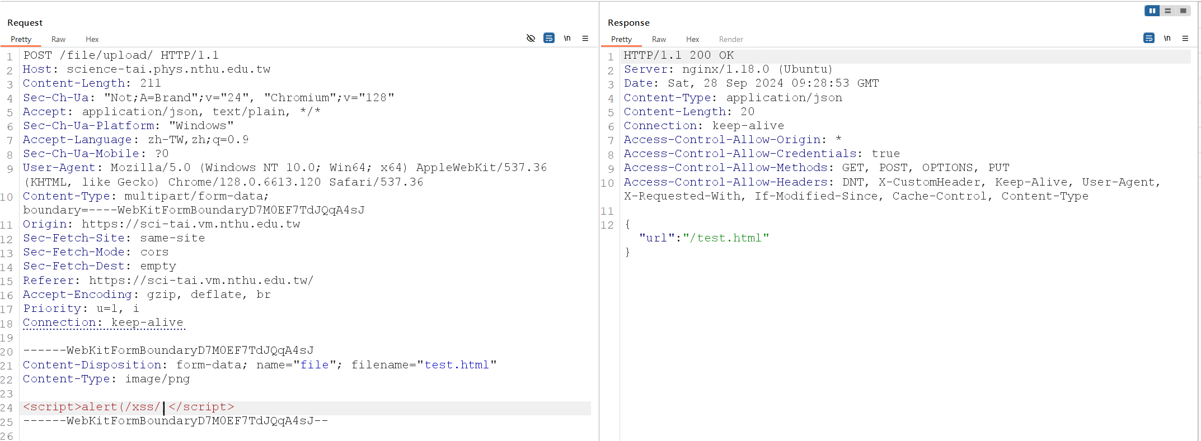Click the 'Sec-Fetch-Site: same-site' header
This screenshot has height=441, width=1201.
coord(114,238)
